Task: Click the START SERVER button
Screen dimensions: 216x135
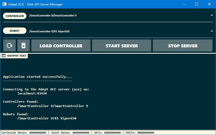Action: pyautogui.click(x=122, y=45)
